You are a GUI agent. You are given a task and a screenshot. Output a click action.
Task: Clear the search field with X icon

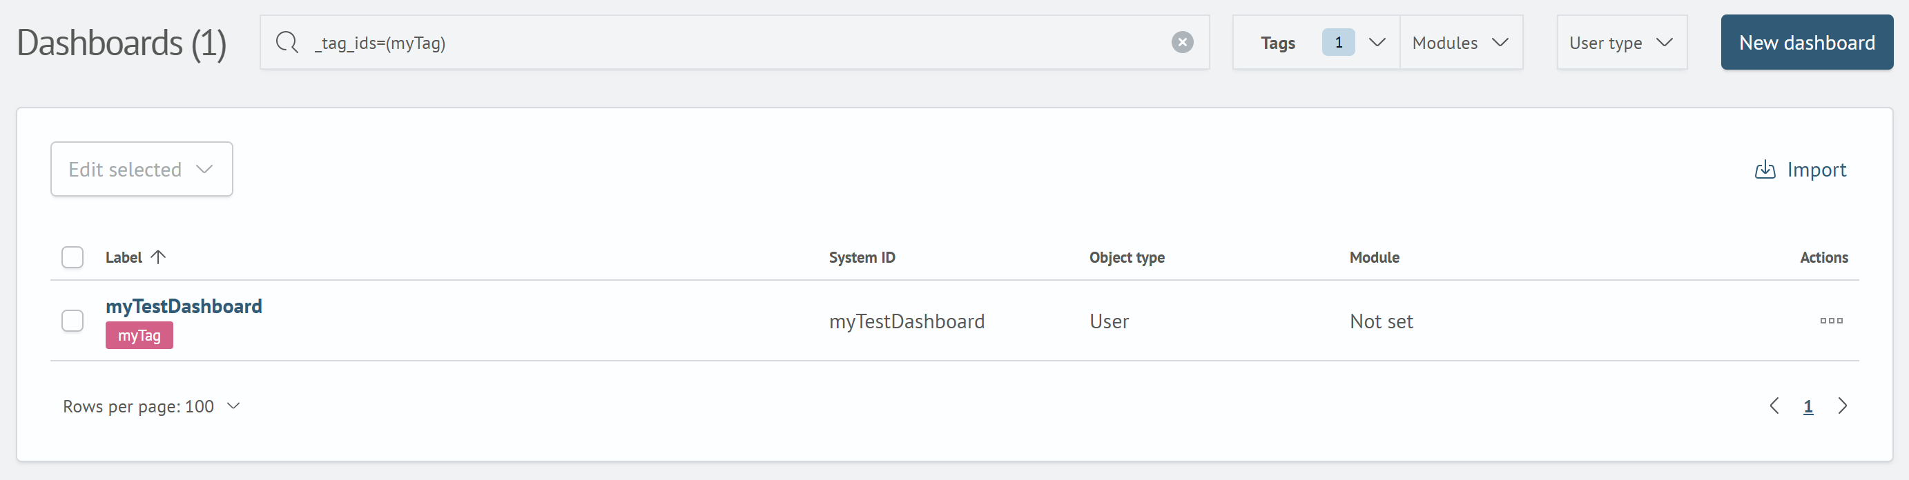coord(1182,43)
